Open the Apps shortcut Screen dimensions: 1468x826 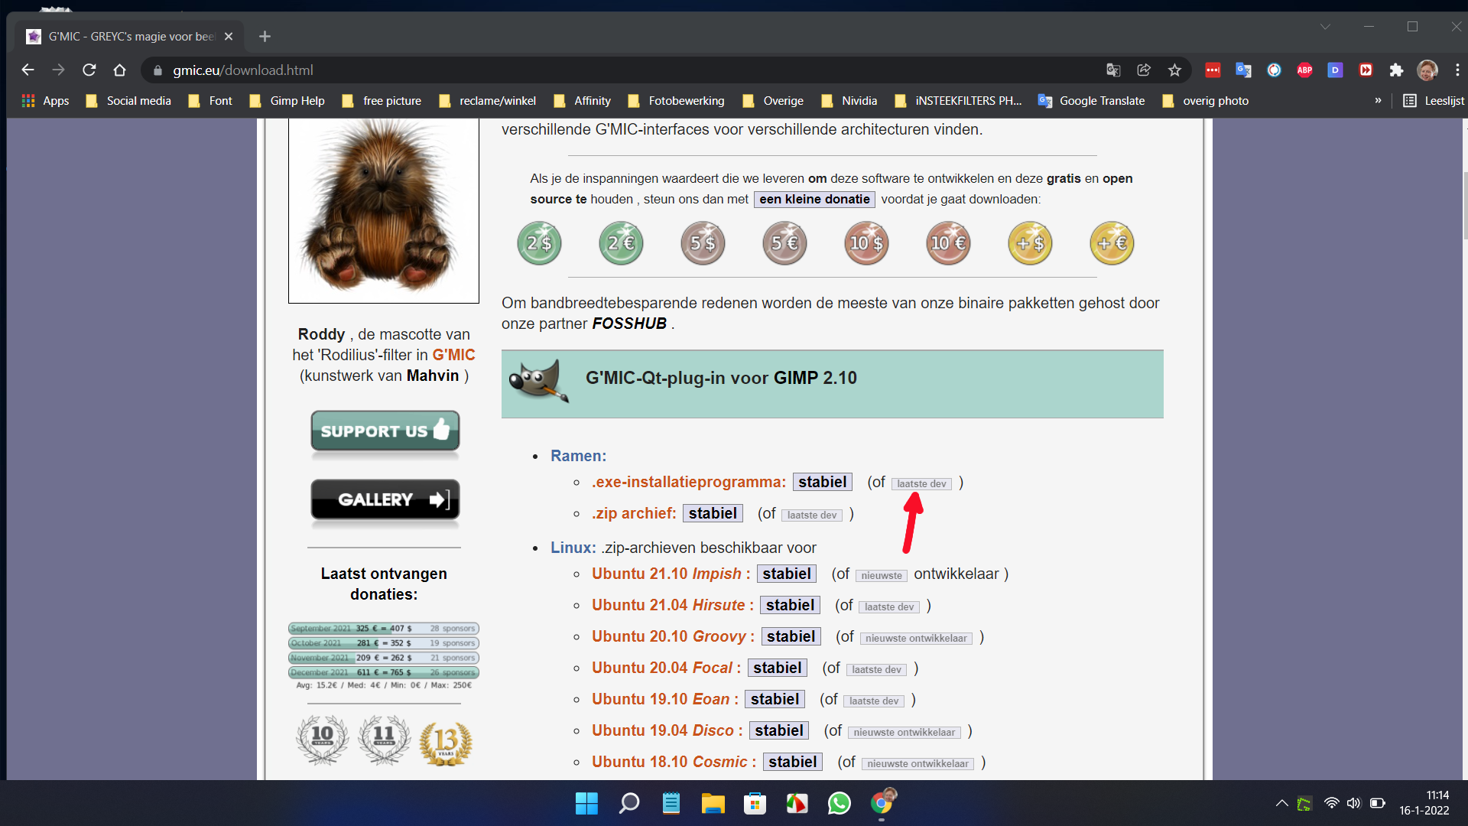pos(46,100)
